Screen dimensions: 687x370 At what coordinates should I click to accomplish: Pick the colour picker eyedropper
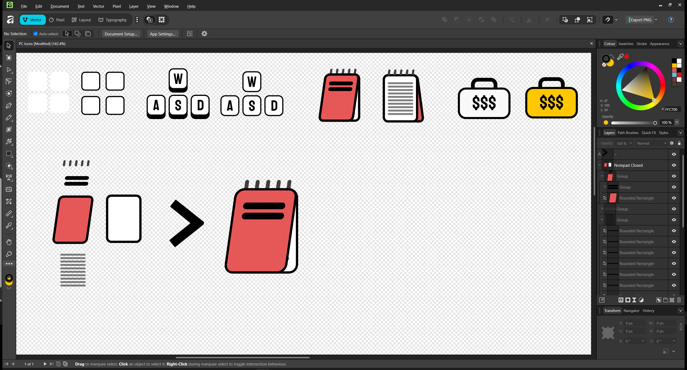pos(620,57)
